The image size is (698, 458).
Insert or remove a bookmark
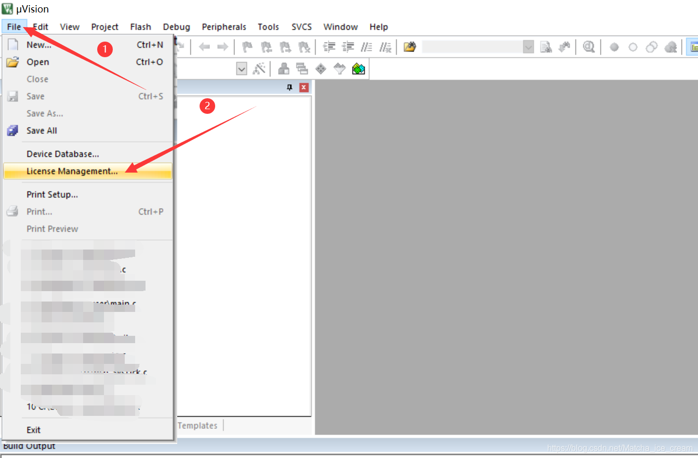point(248,47)
